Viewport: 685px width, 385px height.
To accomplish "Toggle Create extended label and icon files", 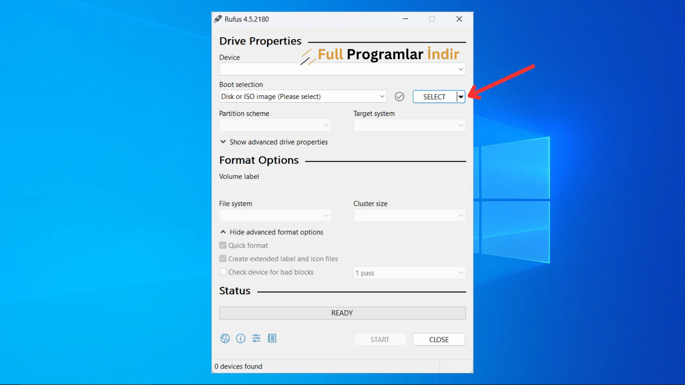I will (x=223, y=258).
